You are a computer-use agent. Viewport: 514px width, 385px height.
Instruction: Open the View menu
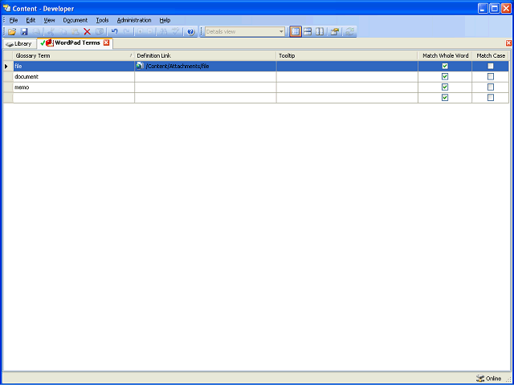pos(49,20)
